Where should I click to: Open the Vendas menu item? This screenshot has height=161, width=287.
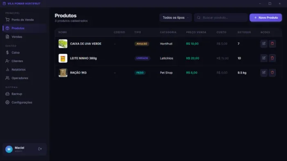click(x=25, y=37)
